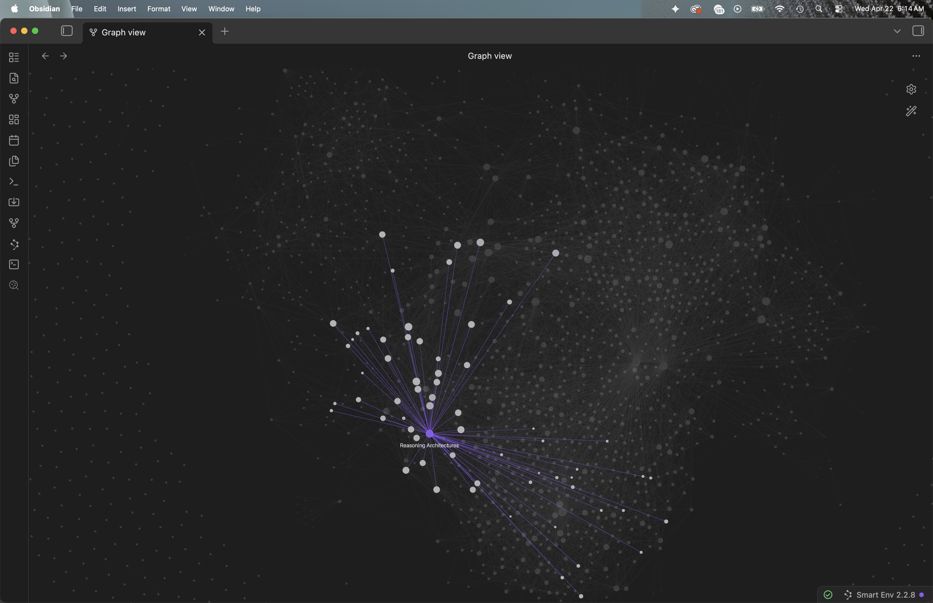Create new canvas from ribbon icon
The height and width of the screenshot is (603, 933).
[x=14, y=119]
